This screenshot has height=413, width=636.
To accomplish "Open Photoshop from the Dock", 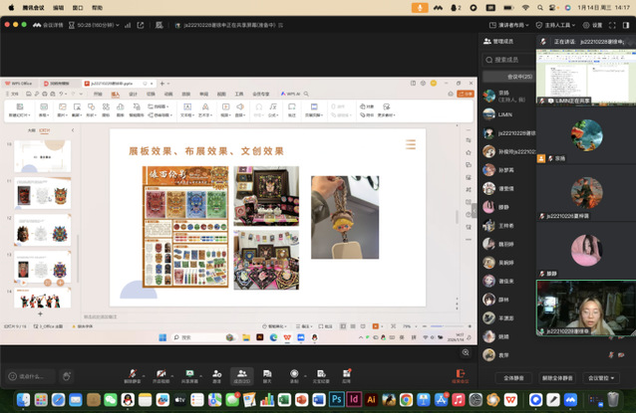I will pyautogui.click(x=336, y=399).
